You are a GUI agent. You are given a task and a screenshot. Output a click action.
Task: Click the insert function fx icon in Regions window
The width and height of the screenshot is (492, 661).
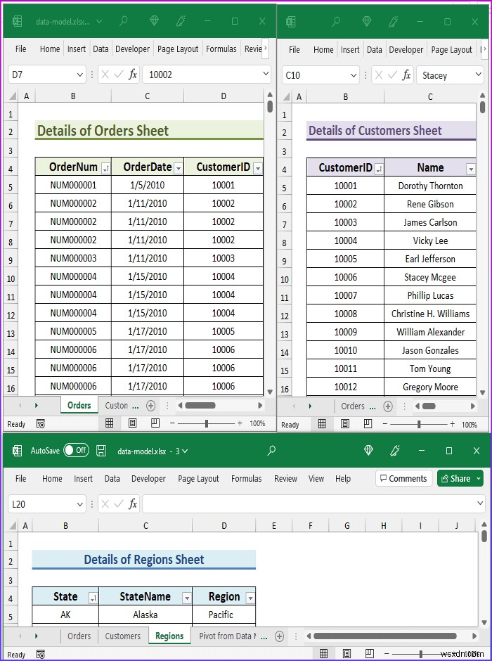click(x=133, y=503)
